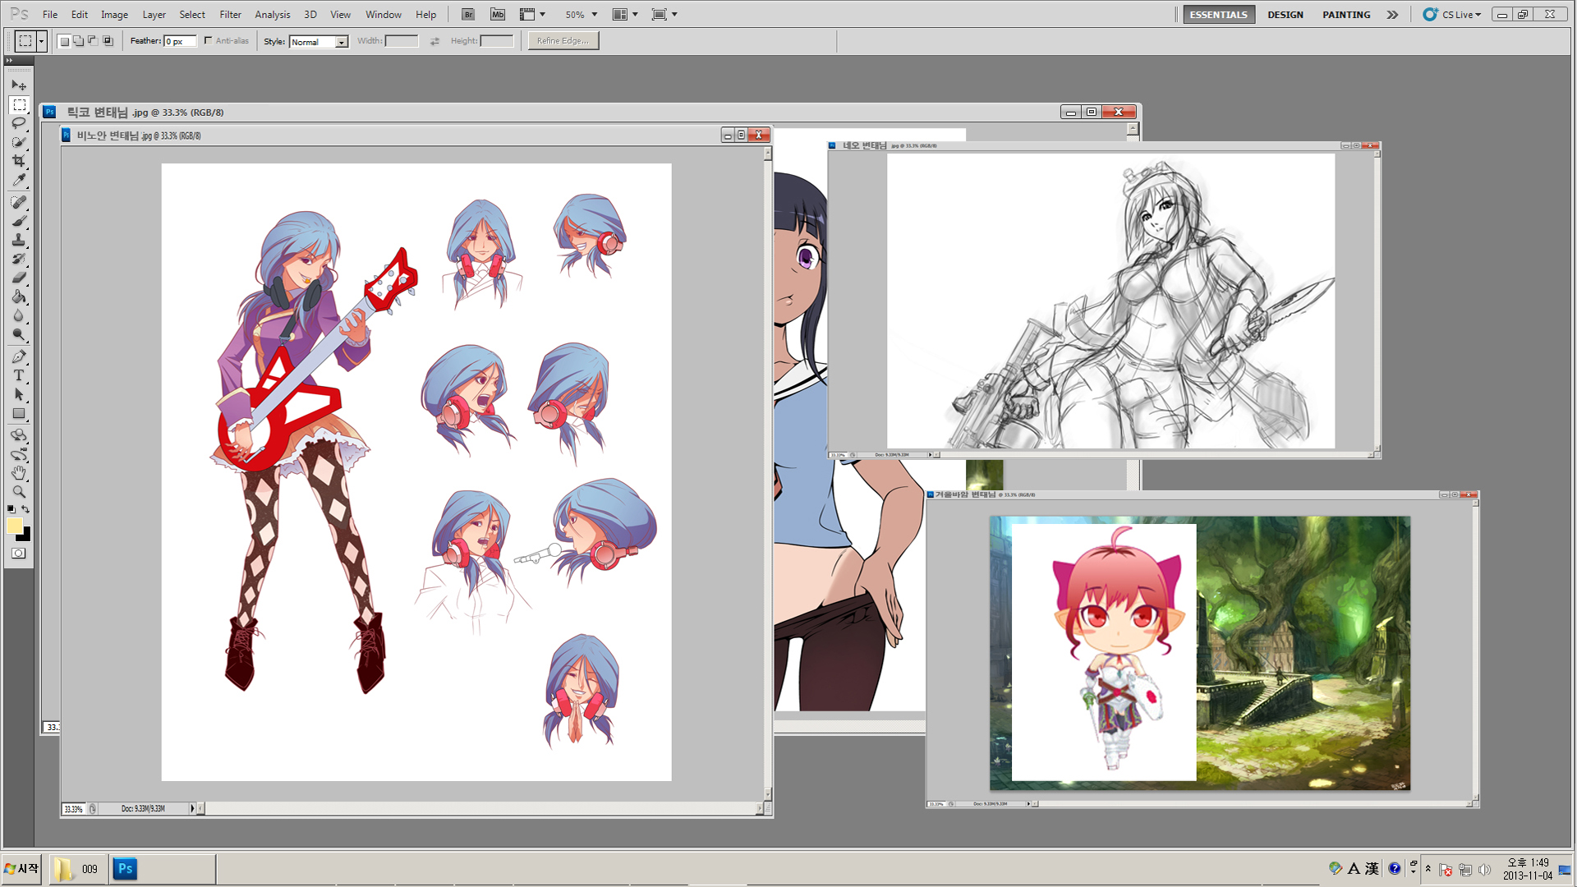Viewport: 1577px width, 887px height.
Task: Open the File menu
Action: pos(50,14)
